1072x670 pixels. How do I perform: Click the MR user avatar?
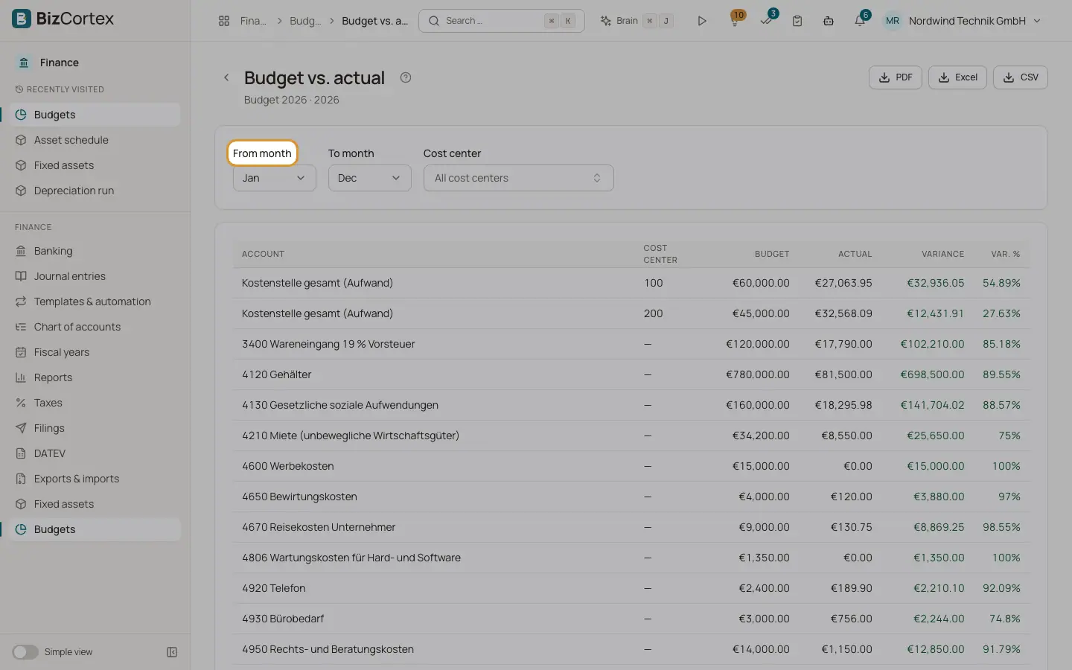click(893, 21)
